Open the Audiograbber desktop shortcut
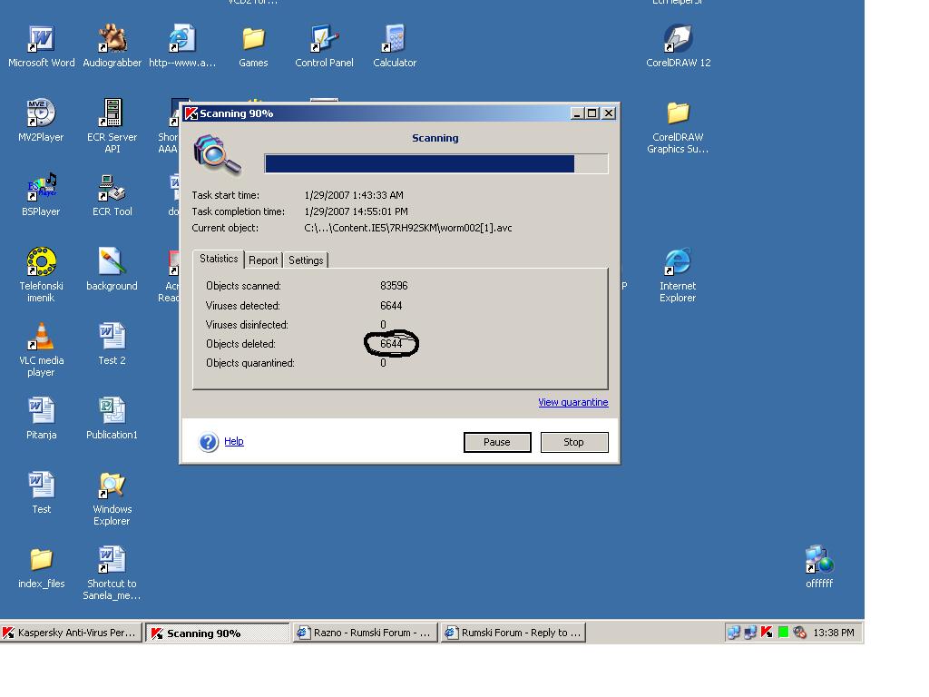This screenshot has width=929, height=697. point(112,40)
